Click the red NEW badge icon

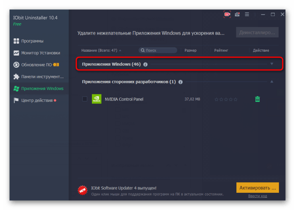pyautogui.click(x=83, y=190)
